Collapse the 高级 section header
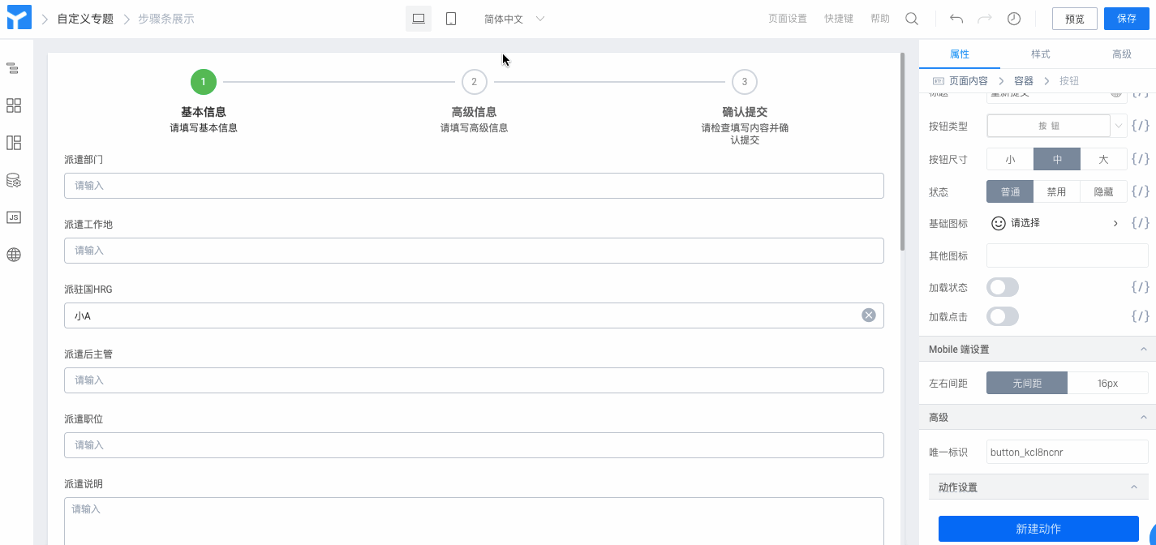The width and height of the screenshot is (1156, 545). point(1144,417)
